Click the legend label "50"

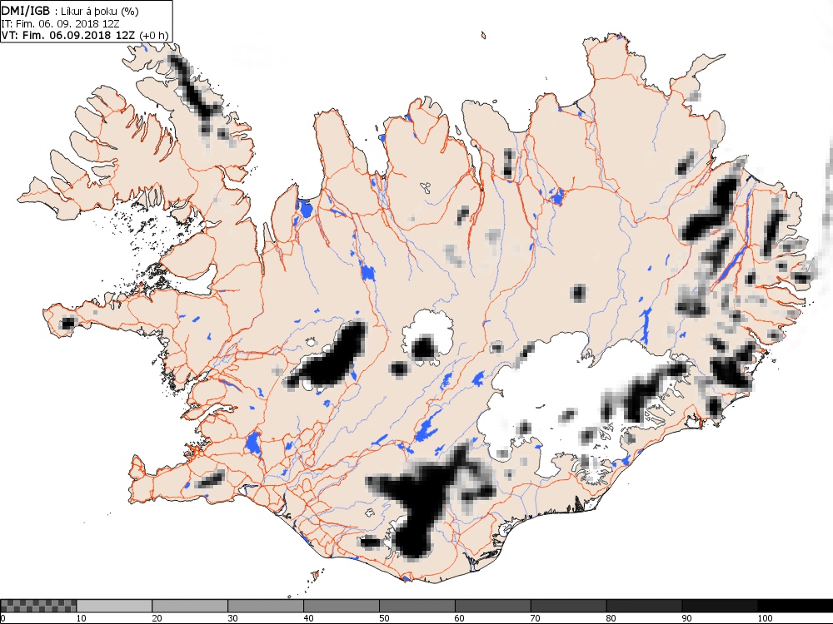384,618
